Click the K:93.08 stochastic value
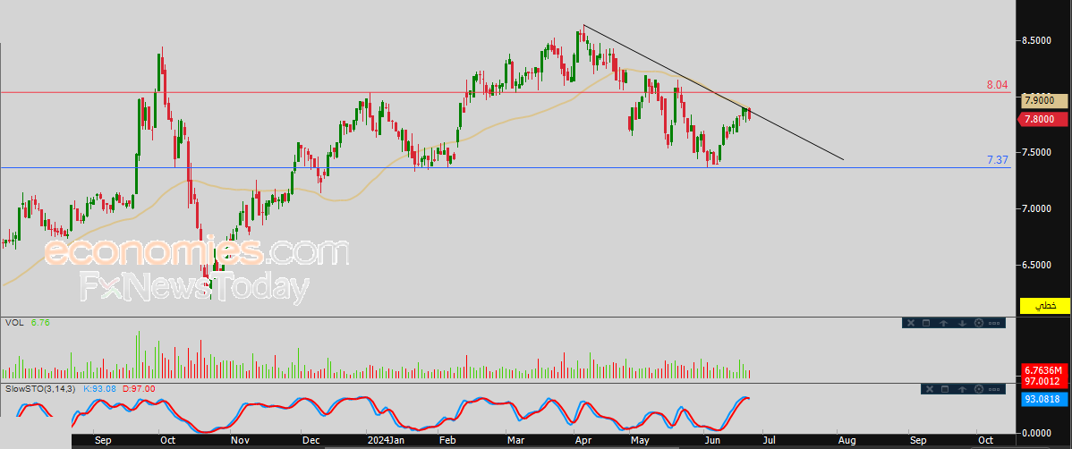 pyautogui.click(x=100, y=388)
